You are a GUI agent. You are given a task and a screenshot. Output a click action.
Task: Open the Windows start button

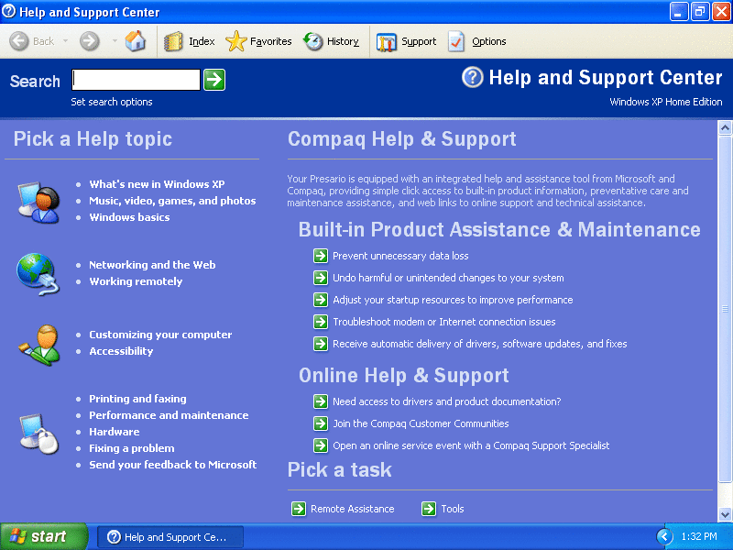(x=44, y=536)
